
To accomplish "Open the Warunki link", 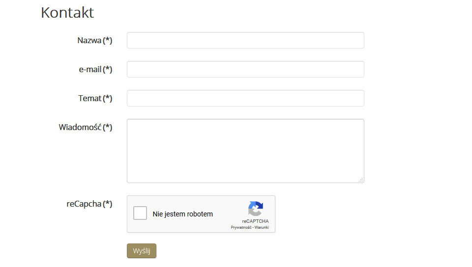I will point(261,227).
